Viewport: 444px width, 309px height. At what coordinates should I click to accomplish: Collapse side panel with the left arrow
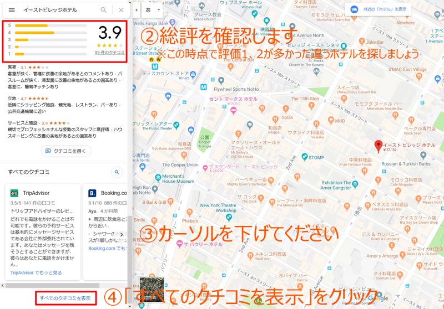point(137,10)
